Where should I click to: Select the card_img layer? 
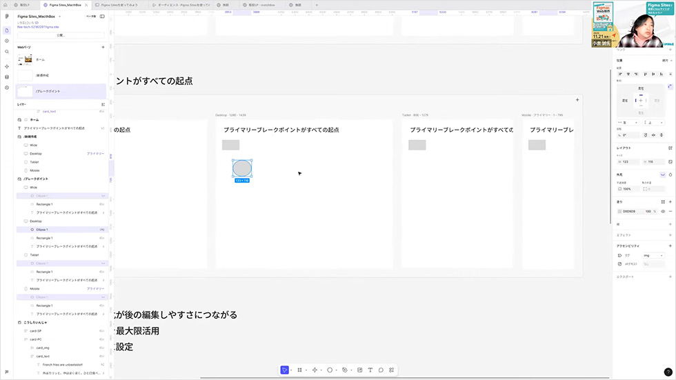coord(62,348)
